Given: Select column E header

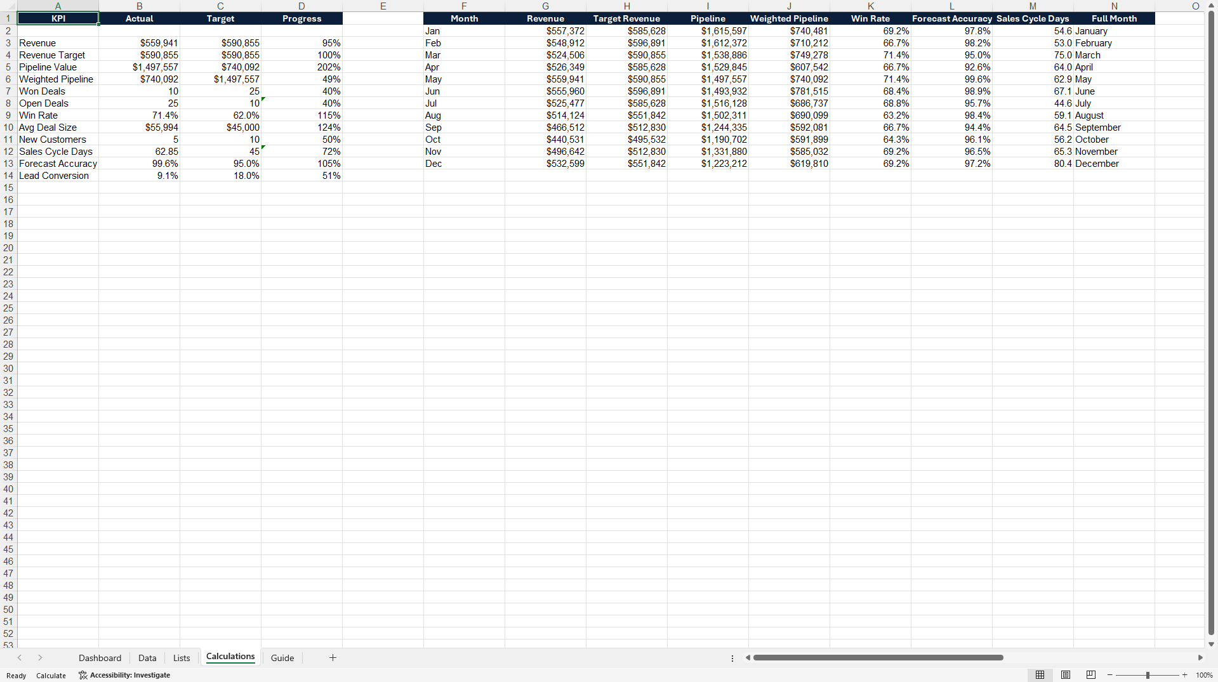Looking at the screenshot, I should (383, 6).
